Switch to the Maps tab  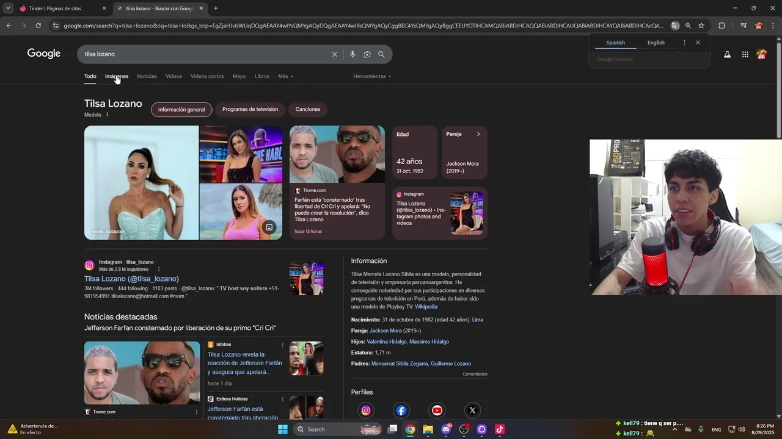239,76
